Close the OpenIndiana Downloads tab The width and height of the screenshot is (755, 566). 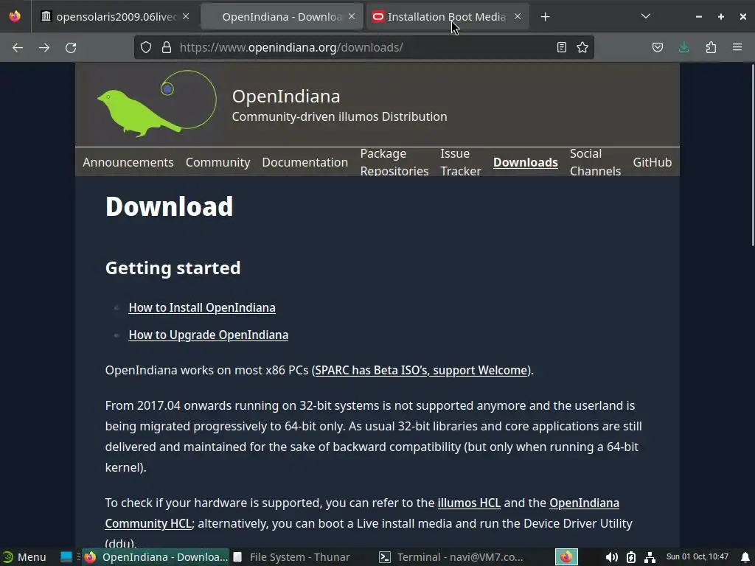[x=352, y=16]
